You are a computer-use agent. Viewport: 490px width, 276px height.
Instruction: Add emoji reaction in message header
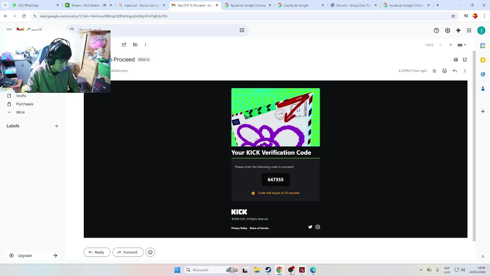(x=444, y=71)
